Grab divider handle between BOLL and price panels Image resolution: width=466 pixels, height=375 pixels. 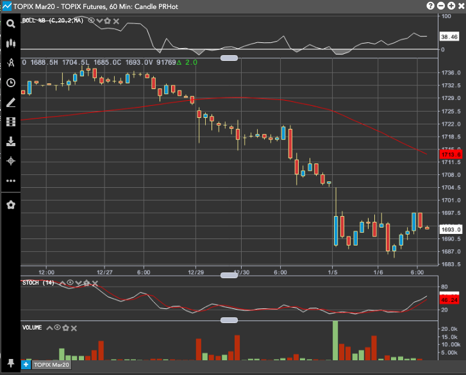click(229, 58)
